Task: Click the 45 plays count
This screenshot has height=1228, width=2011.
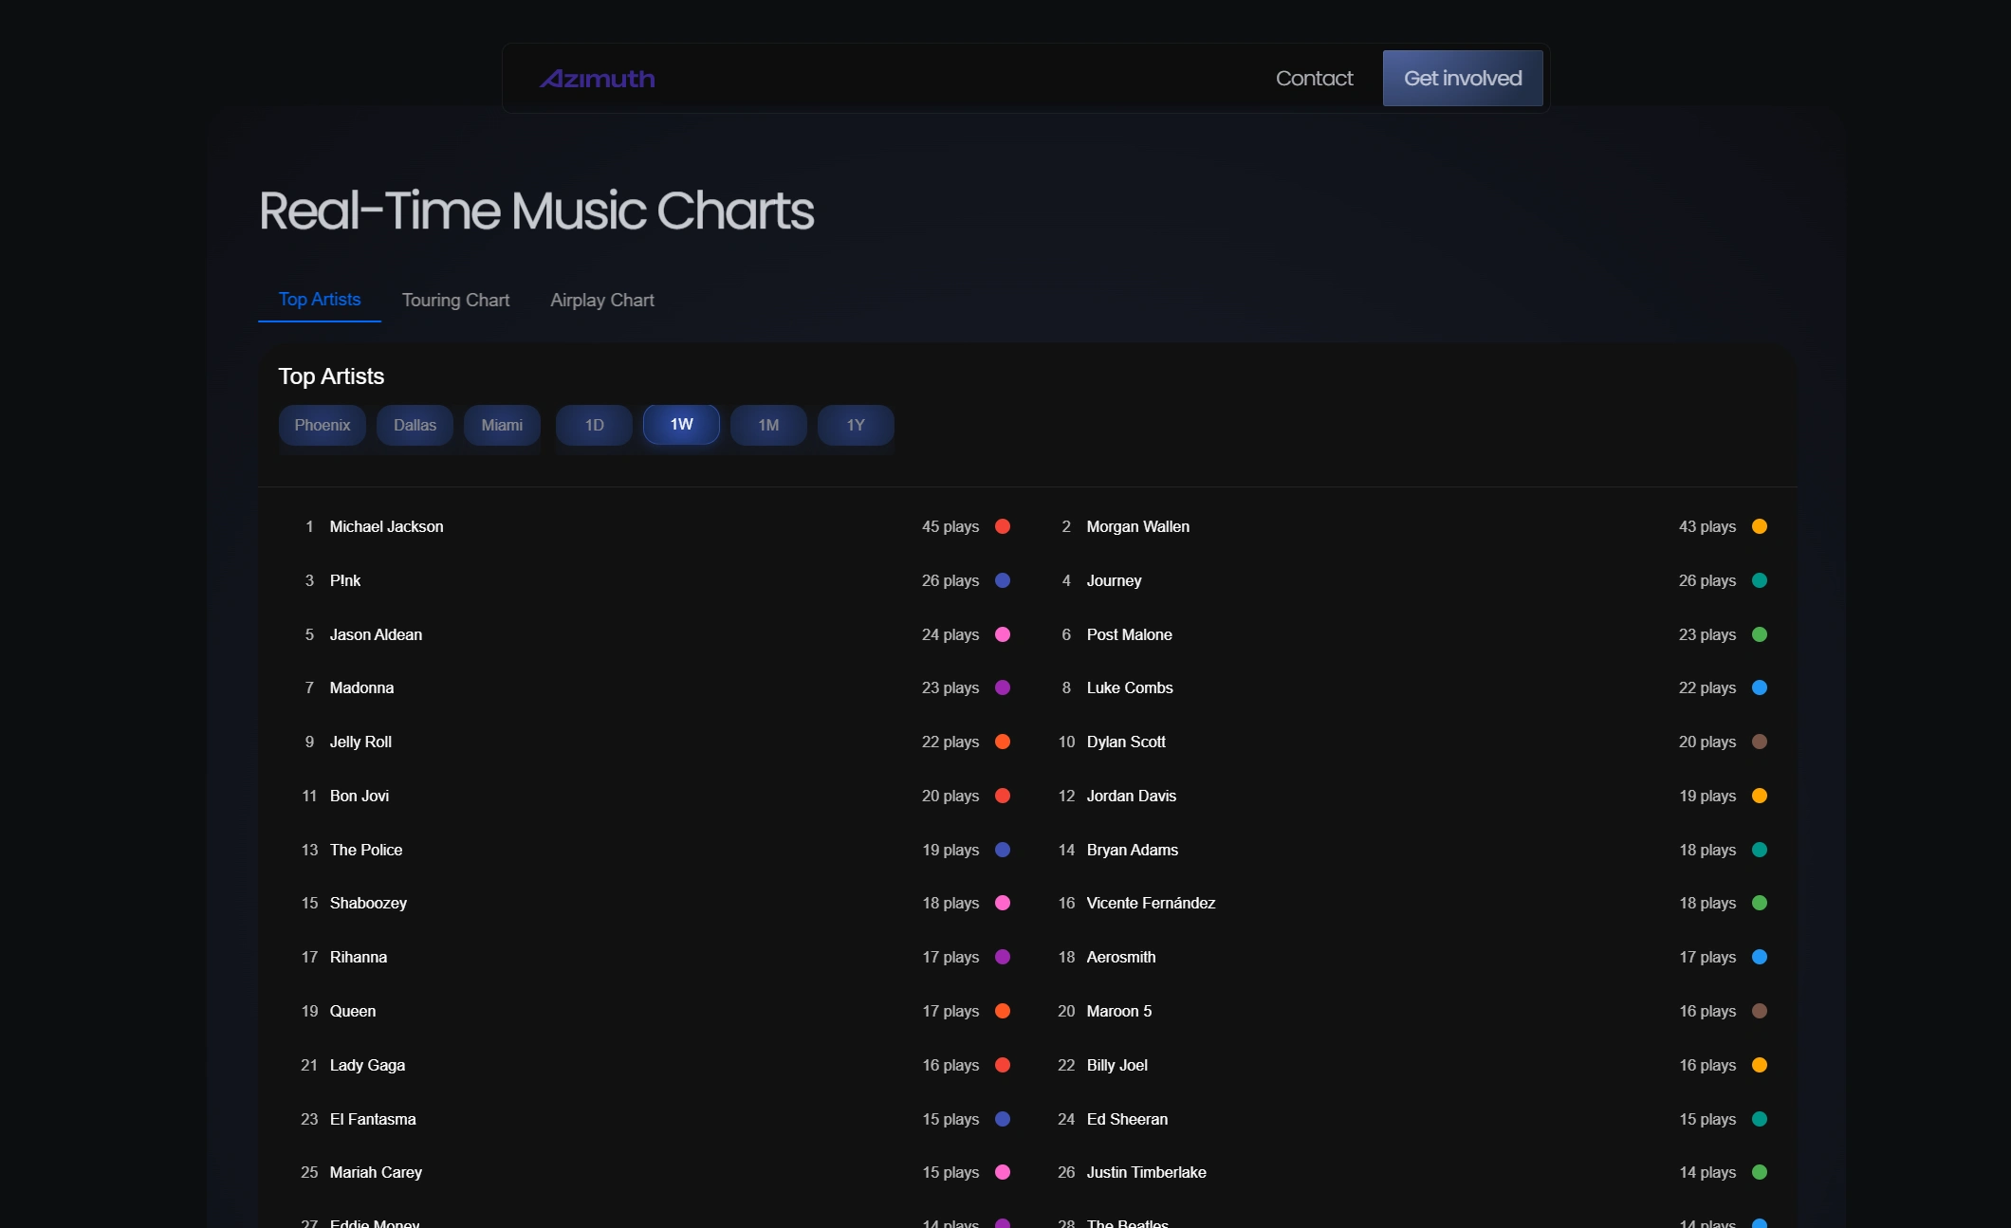Action: pos(950,526)
